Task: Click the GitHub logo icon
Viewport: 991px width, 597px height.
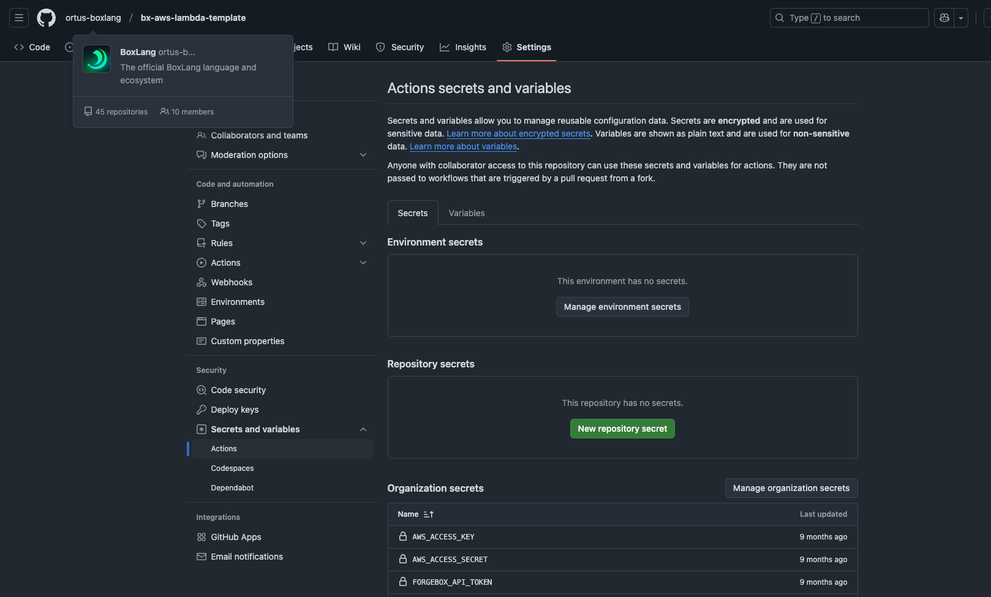Action: [46, 18]
